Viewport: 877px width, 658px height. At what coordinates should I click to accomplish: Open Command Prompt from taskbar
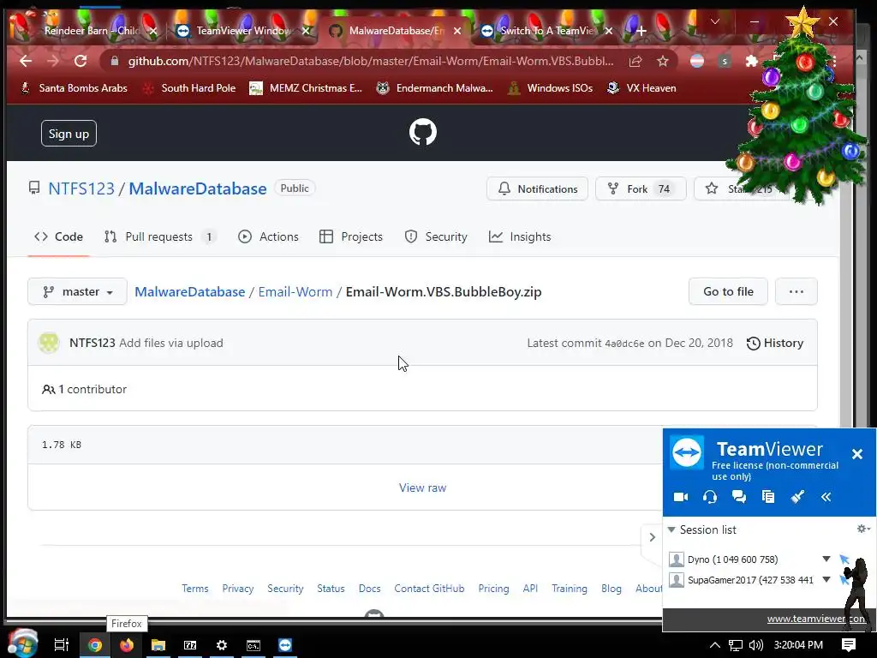tap(254, 645)
